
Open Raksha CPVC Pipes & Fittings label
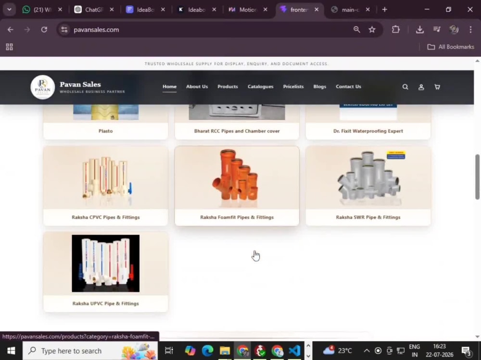click(105, 217)
